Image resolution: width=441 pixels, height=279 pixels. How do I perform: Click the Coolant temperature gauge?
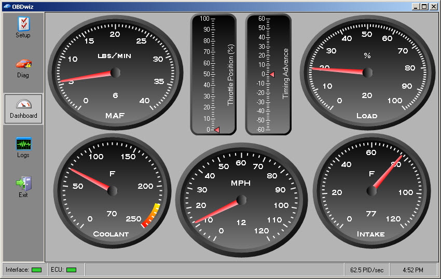tap(112, 191)
